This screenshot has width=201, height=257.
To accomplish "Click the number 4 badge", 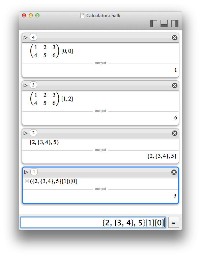I will tap(33, 37).
